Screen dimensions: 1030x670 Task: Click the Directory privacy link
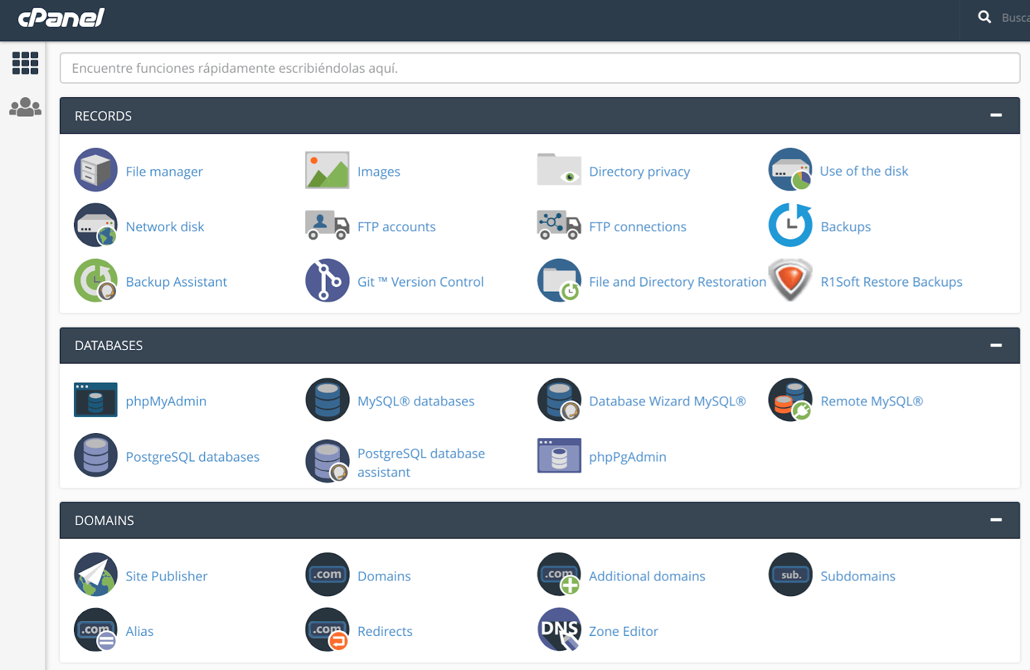point(639,172)
